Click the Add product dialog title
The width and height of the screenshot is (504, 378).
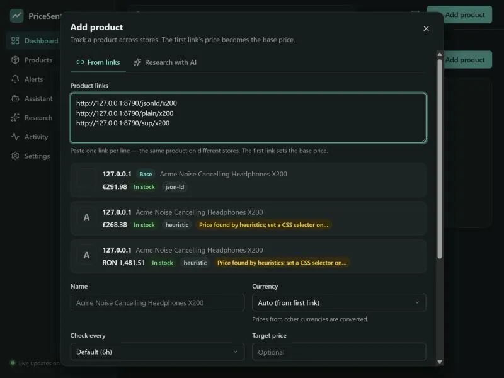tap(97, 27)
